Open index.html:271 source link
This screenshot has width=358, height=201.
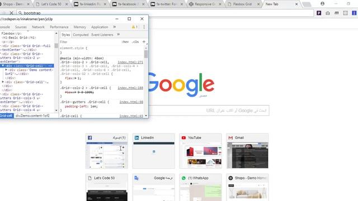click(x=130, y=62)
